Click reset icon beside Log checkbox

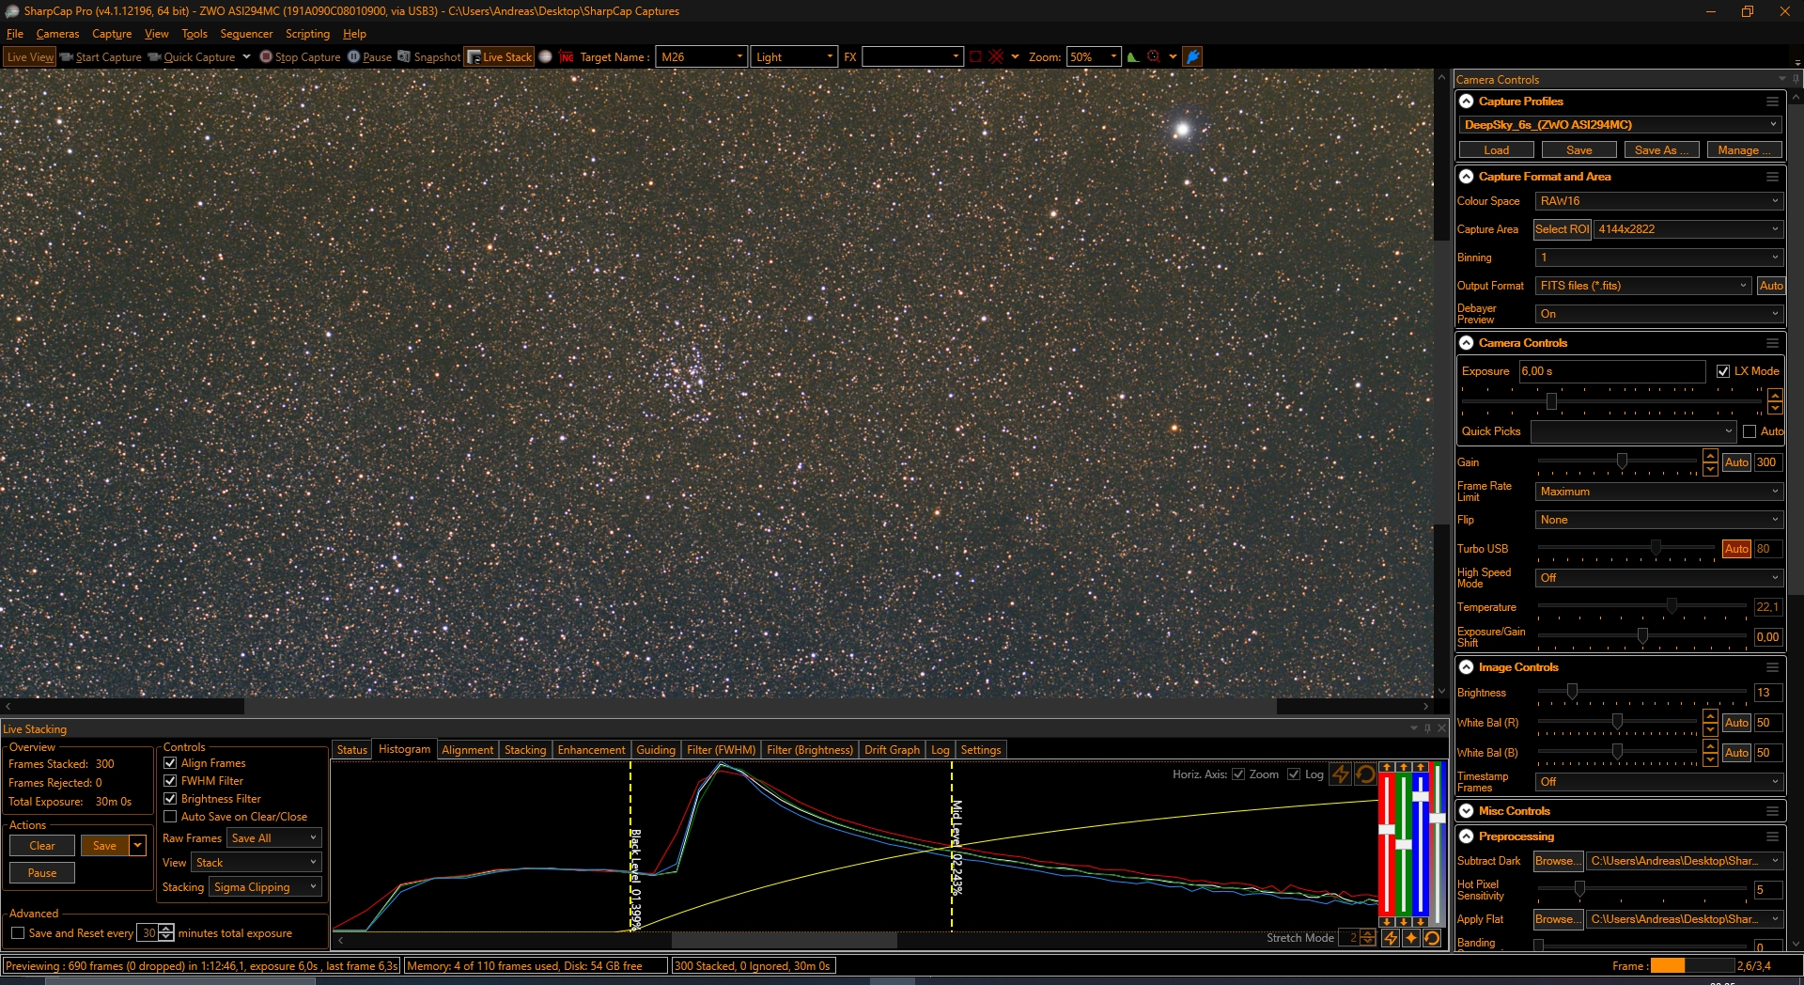click(1365, 774)
